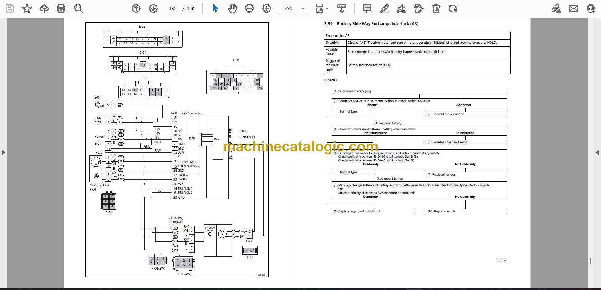Click the Save file icon
This screenshot has width=601, height=290.
(x=10, y=8)
